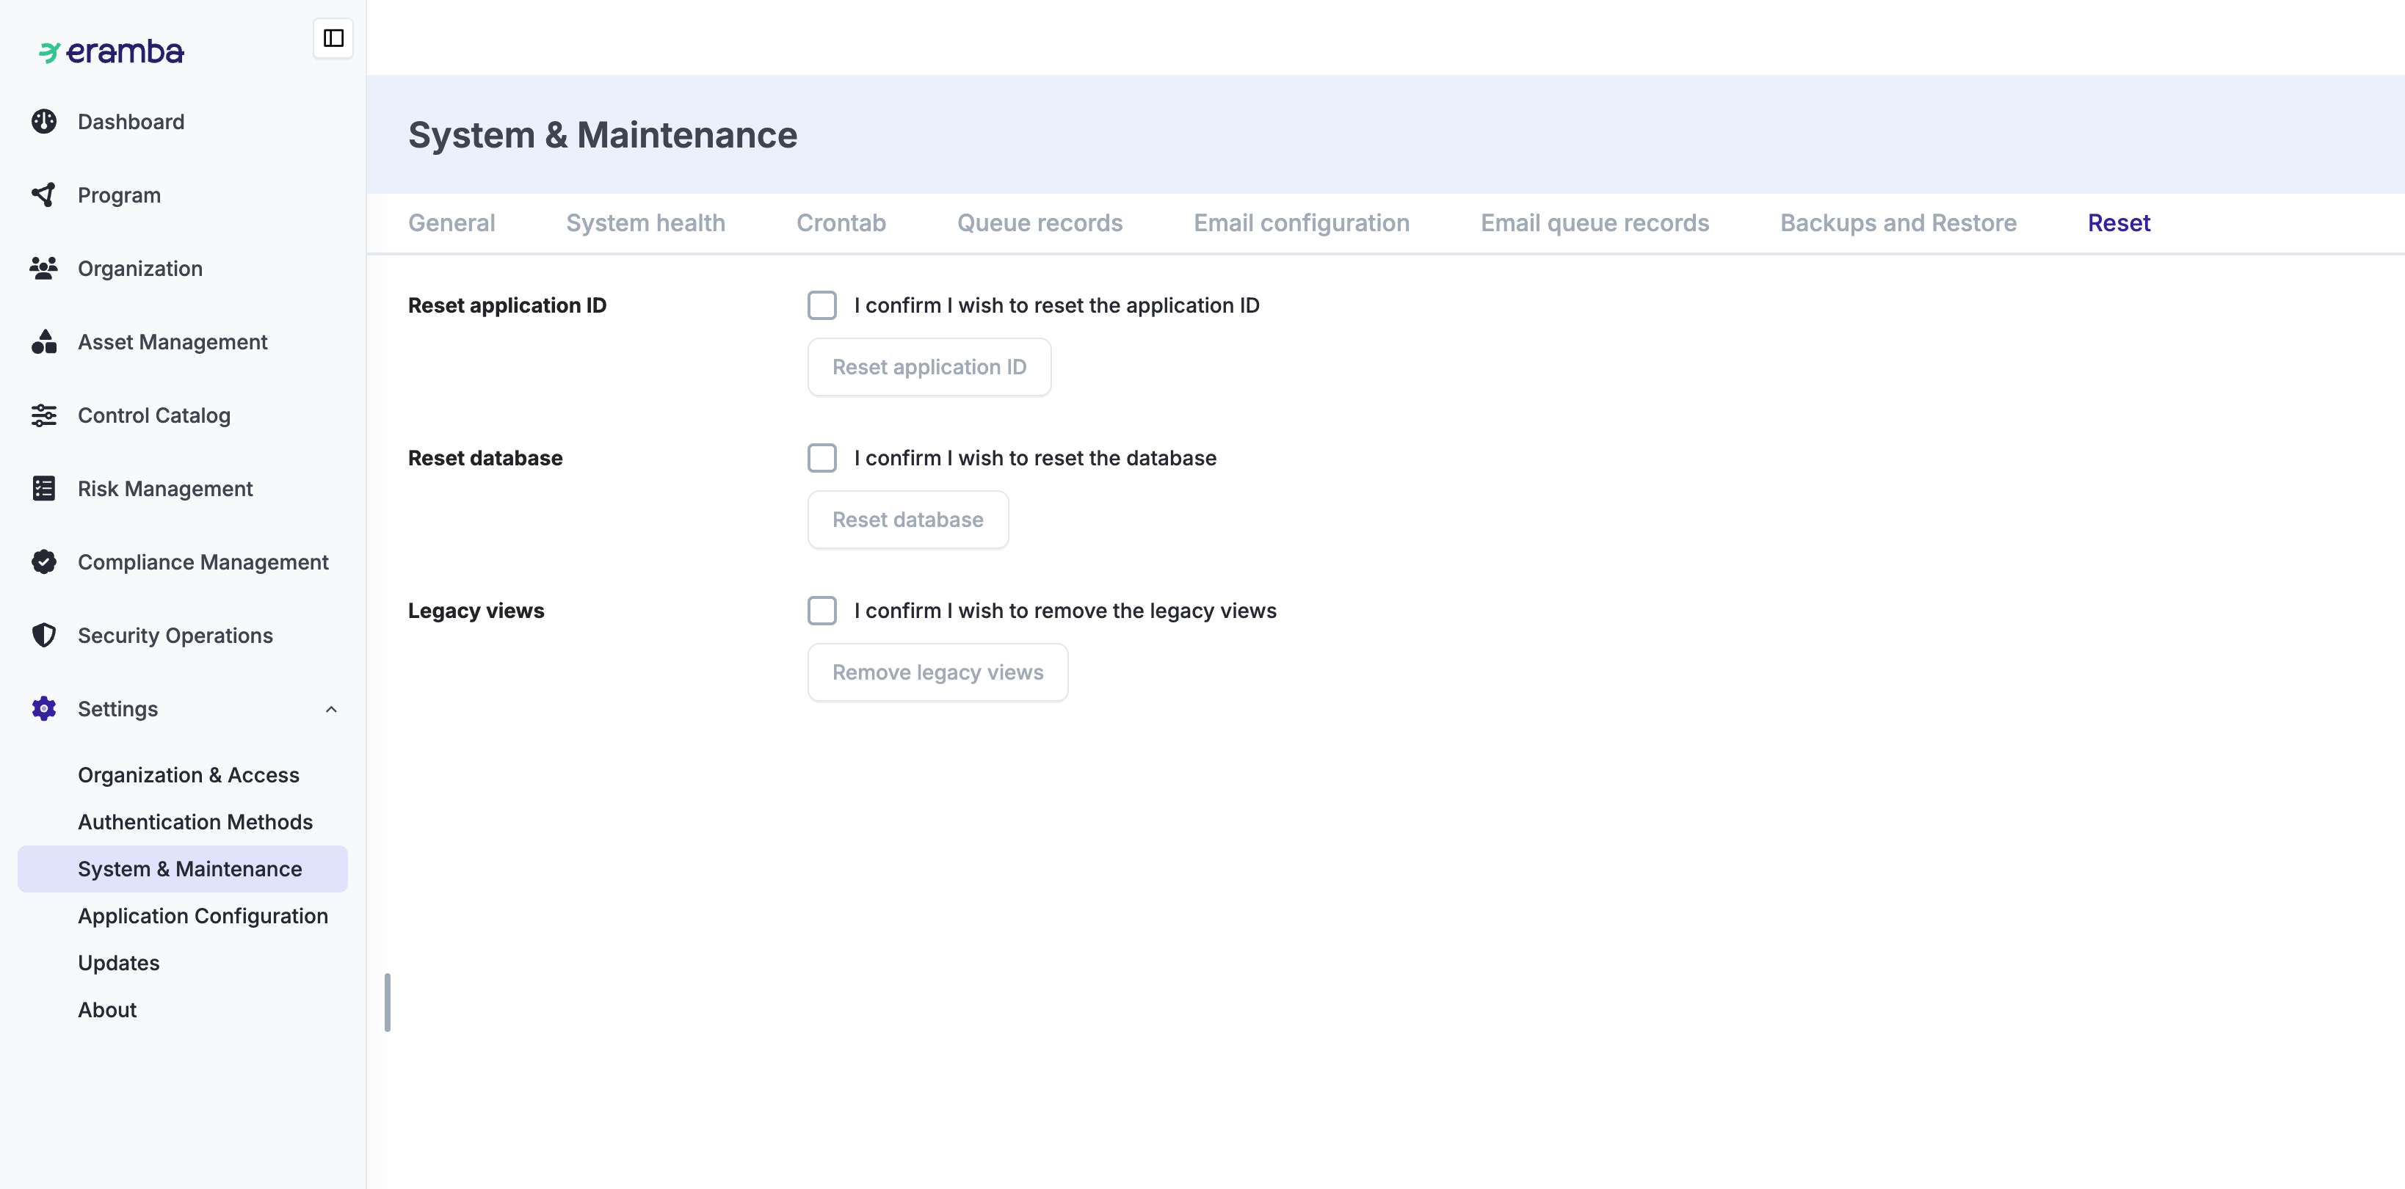Collapse the Settings menu chevron
Viewport: 2405px width, 1189px height.
pyautogui.click(x=330, y=709)
